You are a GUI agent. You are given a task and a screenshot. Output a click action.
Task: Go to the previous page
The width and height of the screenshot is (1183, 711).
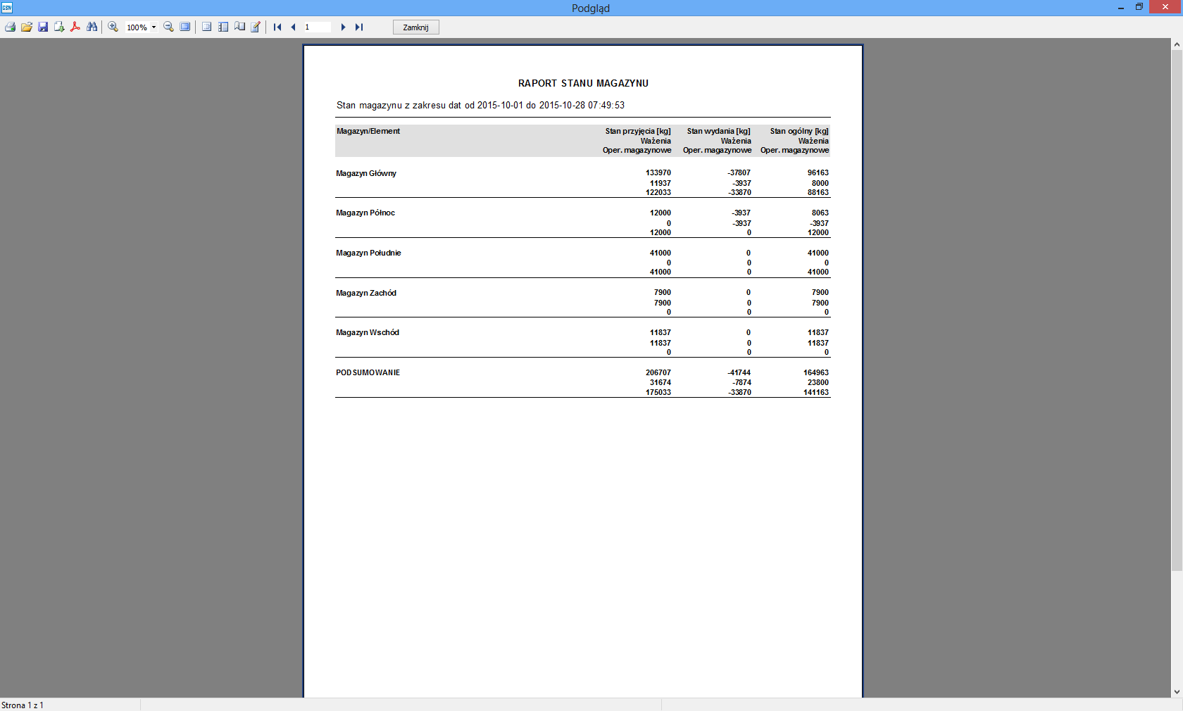coord(293,27)
